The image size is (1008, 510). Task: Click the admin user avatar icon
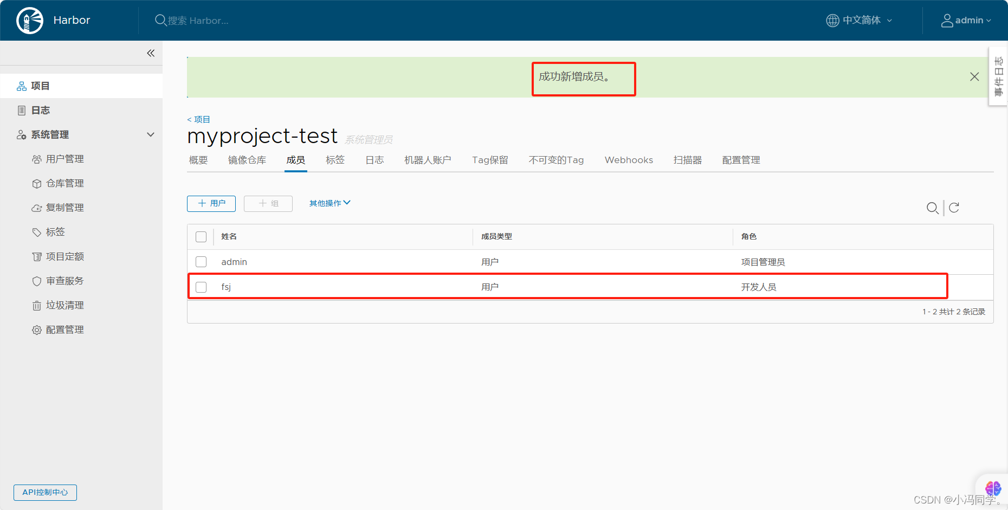click(x=947, y=21)
